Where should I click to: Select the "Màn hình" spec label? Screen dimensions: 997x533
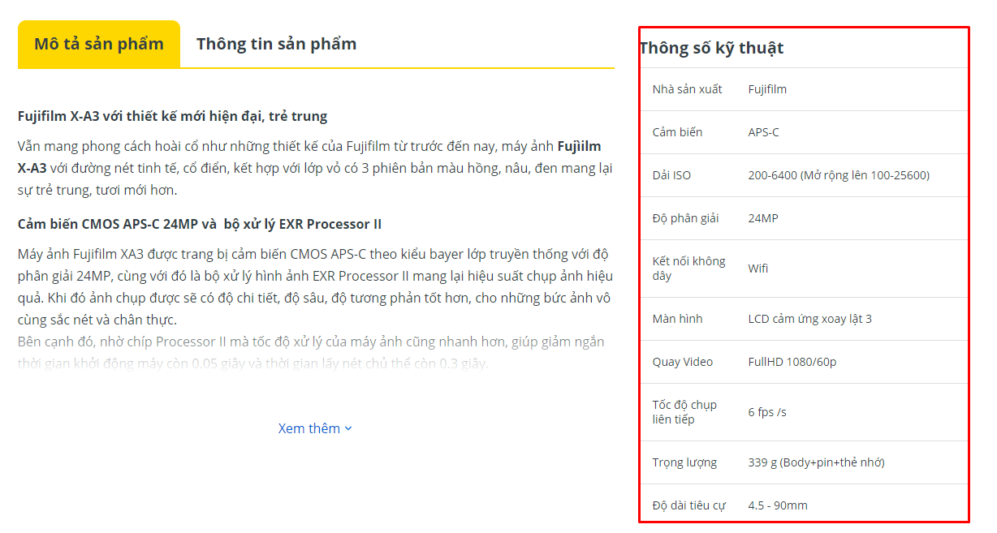coord(677,319)
